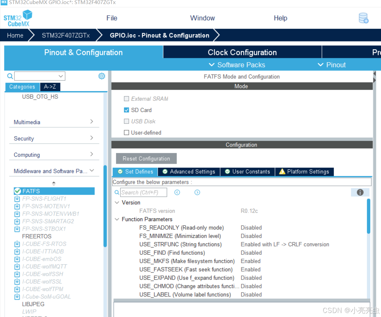Open the Help menu
Viewport: 381px width, 317px height.
(280, 18)
